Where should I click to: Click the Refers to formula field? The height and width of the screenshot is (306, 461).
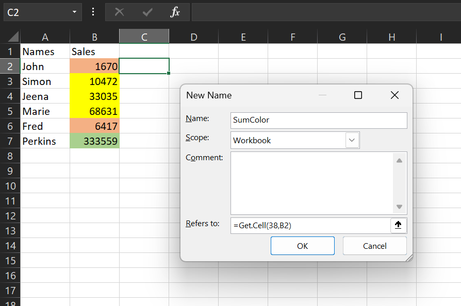click(311, 226)
